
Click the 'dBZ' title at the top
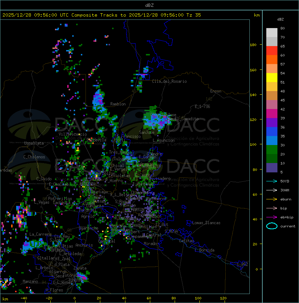pyautogui.click(x=149, y=5)
